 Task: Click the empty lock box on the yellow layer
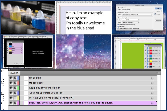[15, 98]
